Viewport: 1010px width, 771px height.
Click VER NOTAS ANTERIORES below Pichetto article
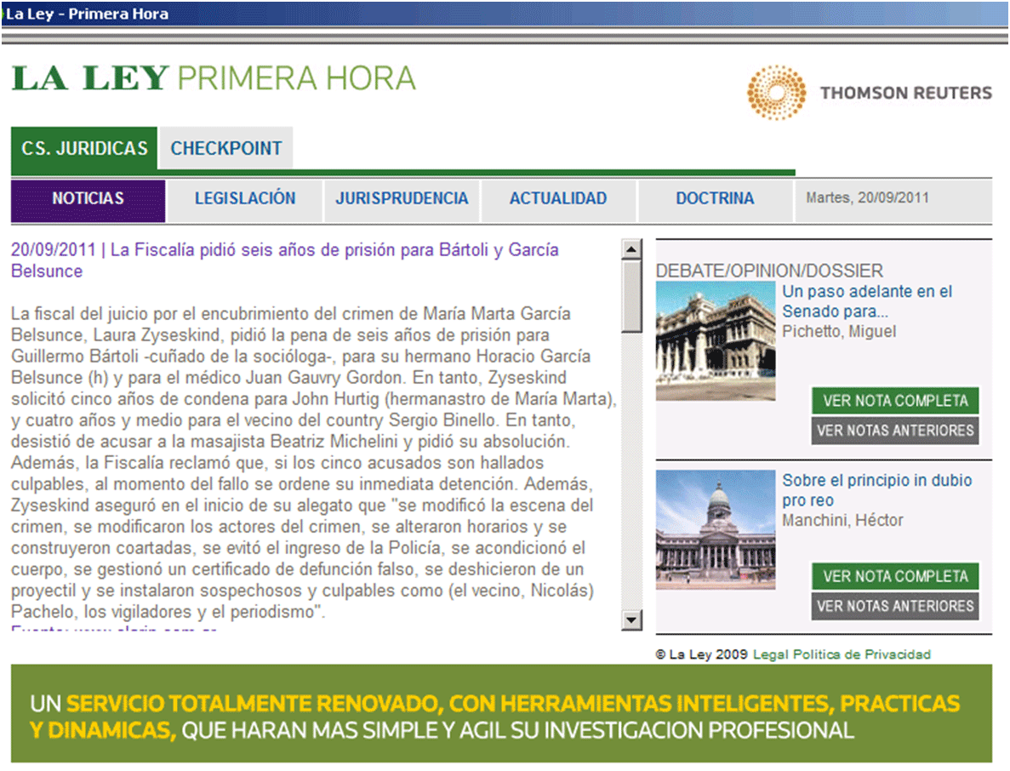point(895,431)
